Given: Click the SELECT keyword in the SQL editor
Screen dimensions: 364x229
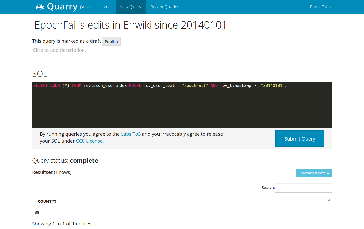Looking at the screenshot, I should [41, 85].
